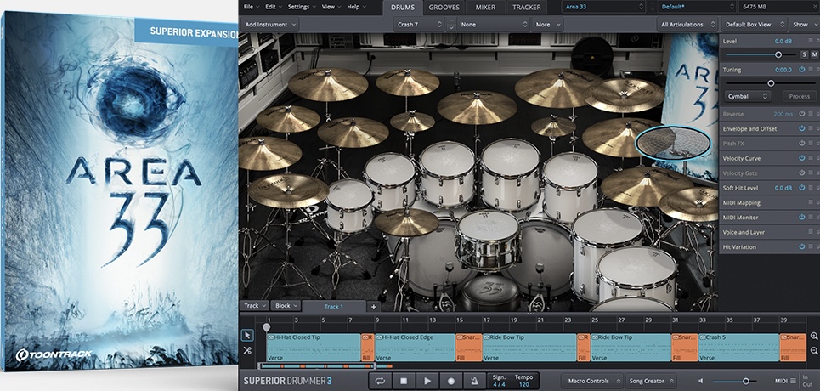The height and width of the screenshot is (391, 820).
Task: Click the Process button
Action: [x=799, y=96]
